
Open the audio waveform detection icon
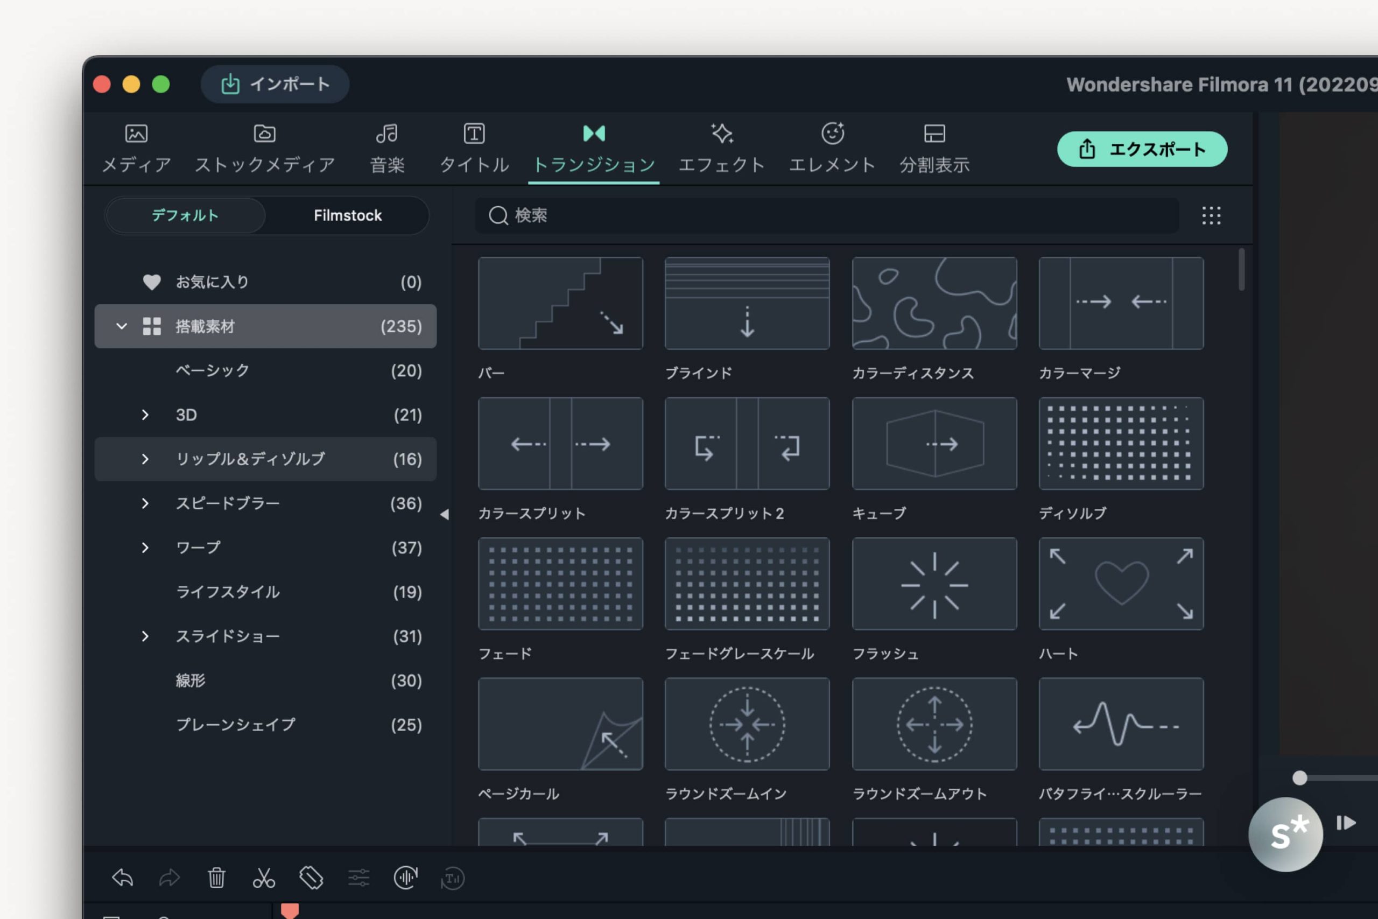pos(405,878)
